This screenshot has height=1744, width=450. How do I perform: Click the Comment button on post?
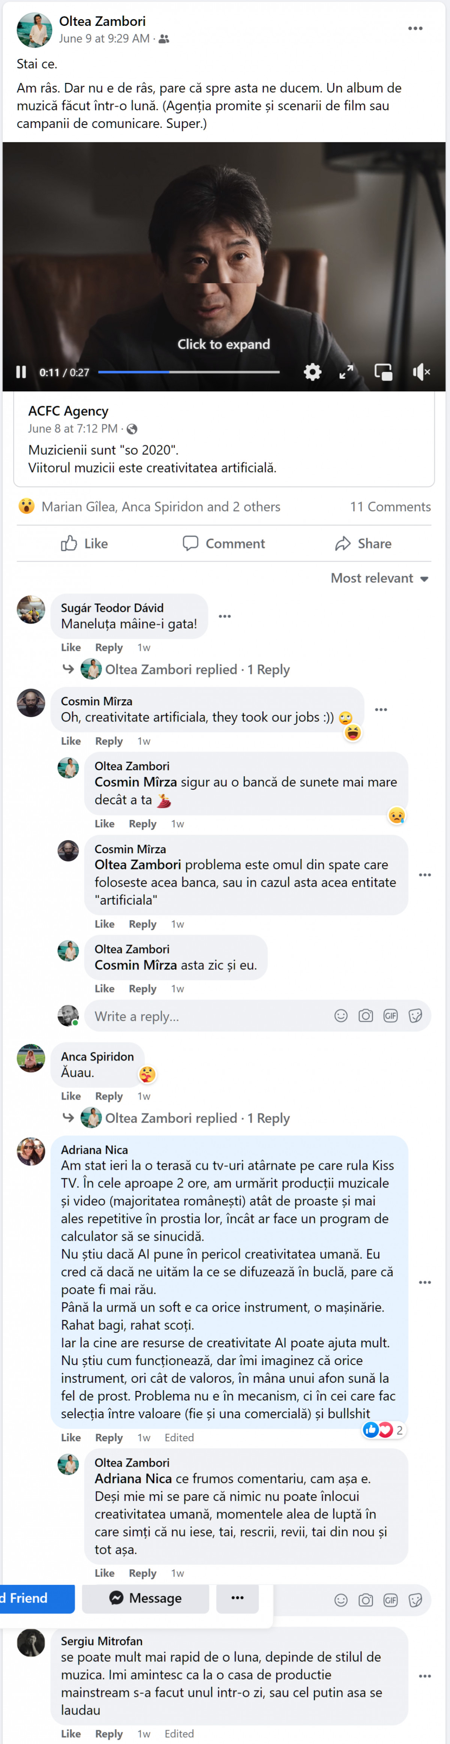pyautogui.click(x=224, y=544)
